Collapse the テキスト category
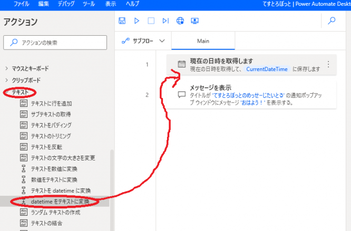351x231 pixels. [x=20, y=93]
